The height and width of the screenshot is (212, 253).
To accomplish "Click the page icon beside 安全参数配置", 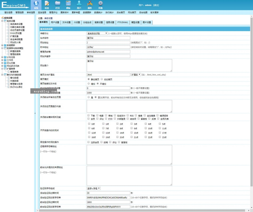I will (x=9, y=39).
